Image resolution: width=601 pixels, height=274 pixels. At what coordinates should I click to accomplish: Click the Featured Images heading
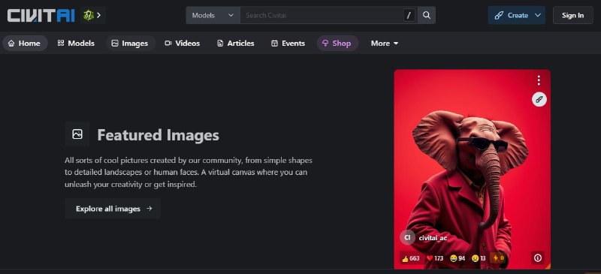pyautogui.click(x=158, y=135)
